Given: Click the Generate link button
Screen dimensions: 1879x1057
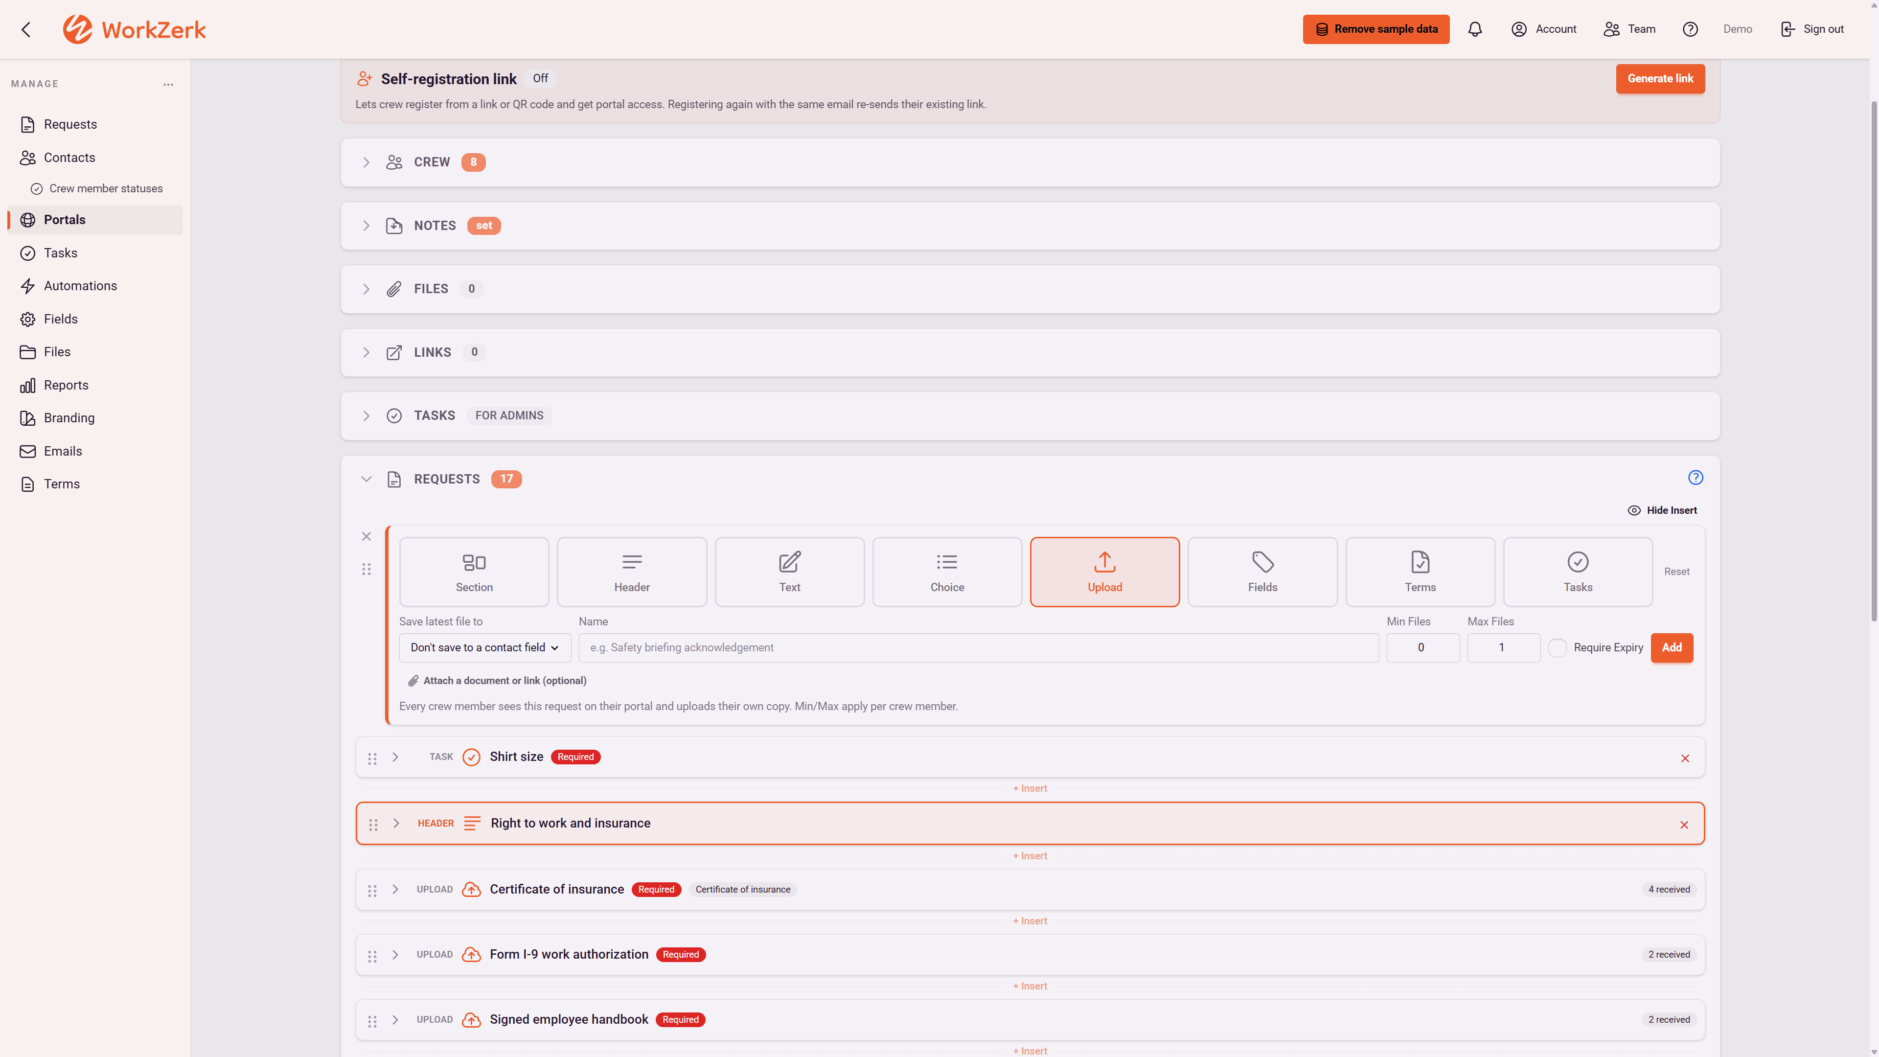Looking at the screenshot, I should point(1660,79).
